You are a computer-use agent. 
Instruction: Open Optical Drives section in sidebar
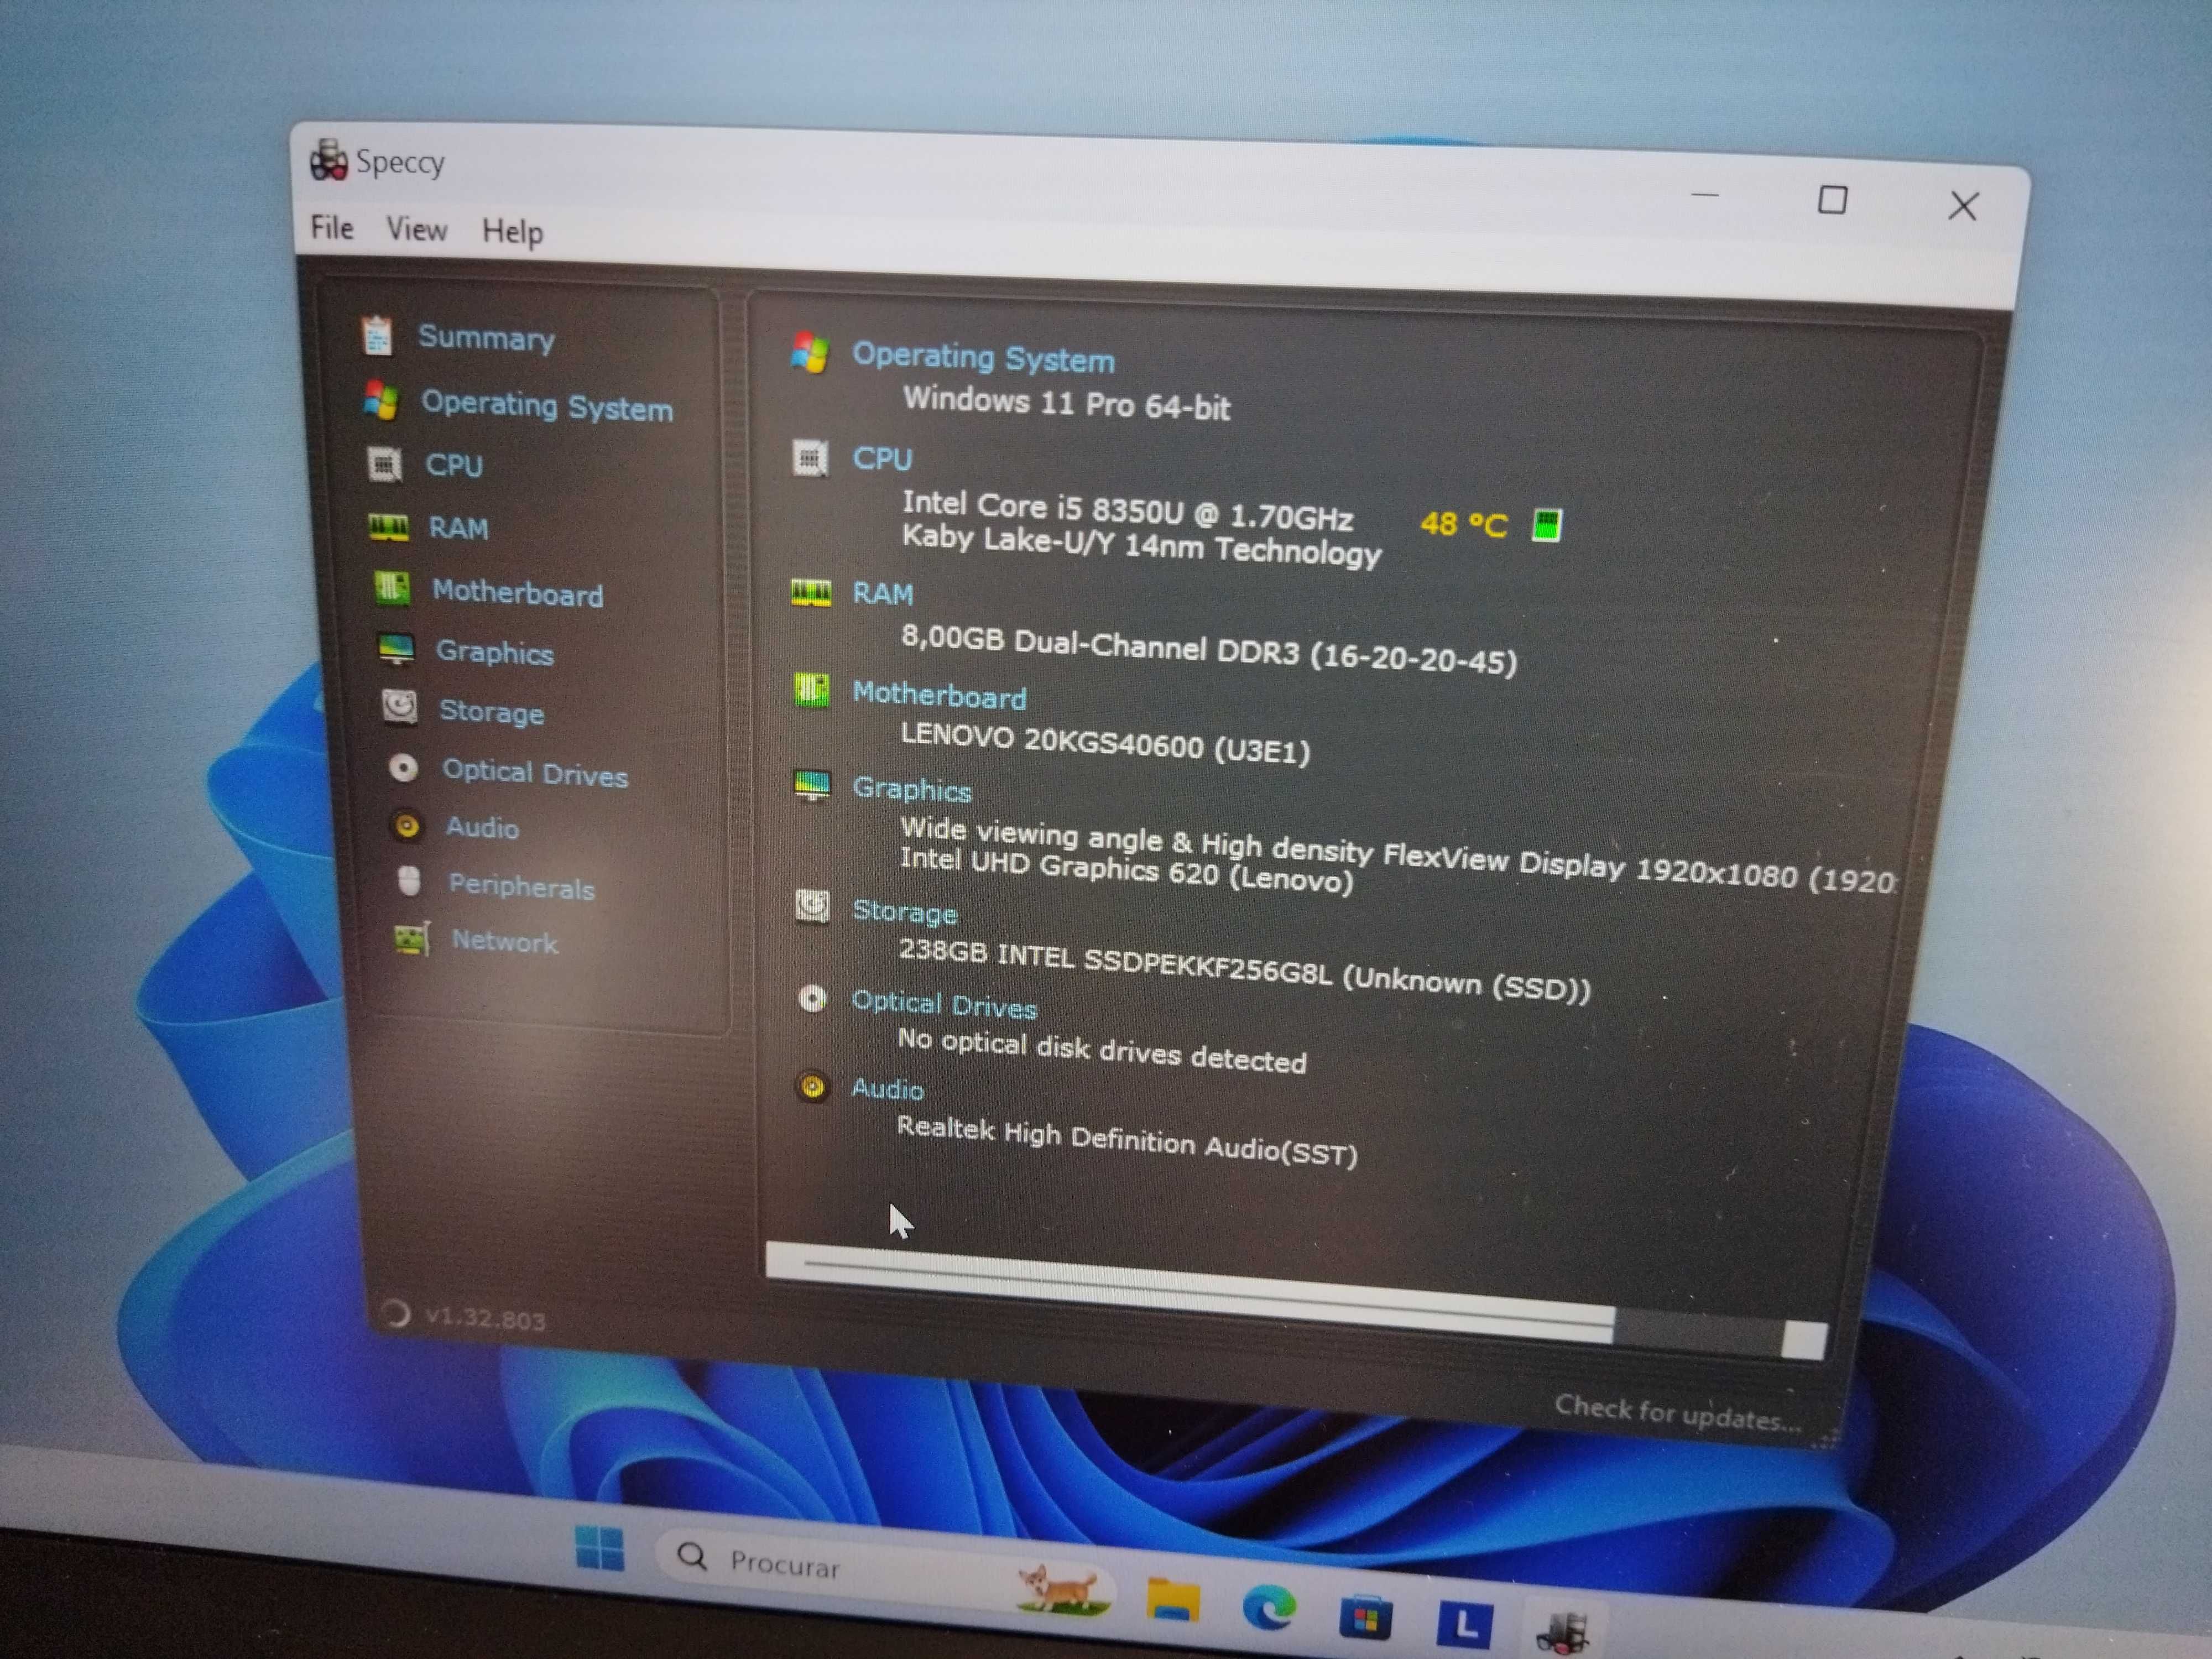click(535, 773)
